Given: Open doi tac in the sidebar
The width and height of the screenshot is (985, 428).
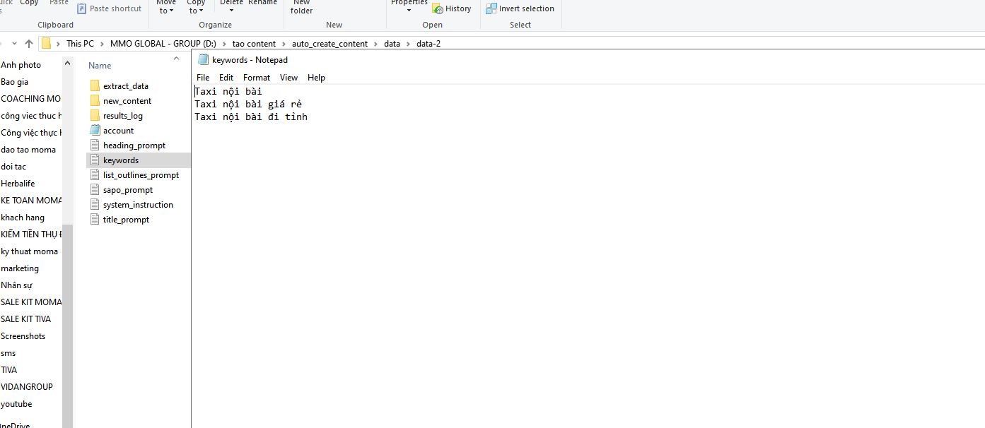Looking at the screenshot, I should 13,167.
